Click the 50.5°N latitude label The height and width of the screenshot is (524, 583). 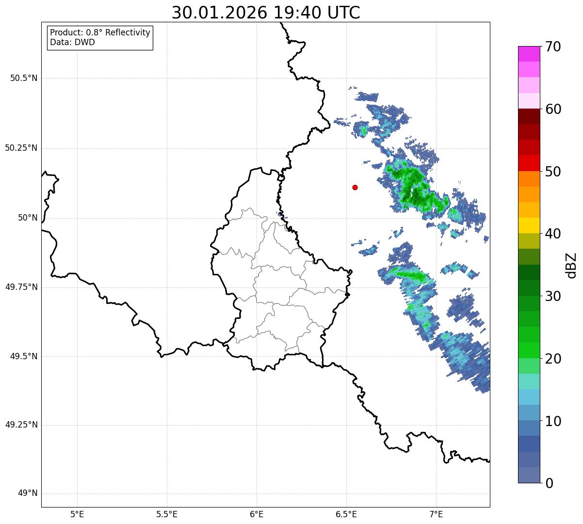click(x=24, y=78)
